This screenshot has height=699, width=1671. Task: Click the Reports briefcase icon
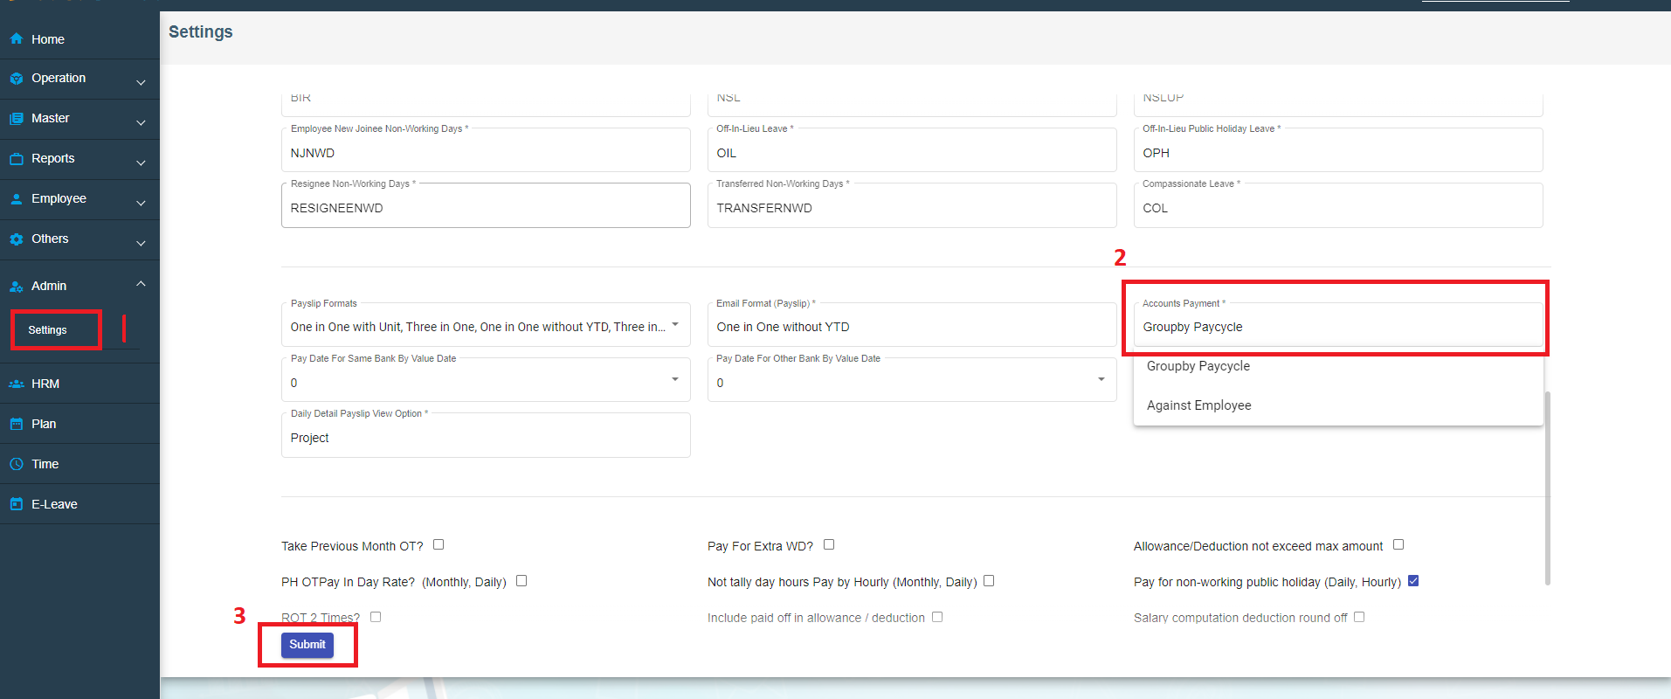tap(16, 159)
